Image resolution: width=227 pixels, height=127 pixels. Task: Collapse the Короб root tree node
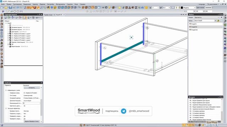(x=6, y=23)
